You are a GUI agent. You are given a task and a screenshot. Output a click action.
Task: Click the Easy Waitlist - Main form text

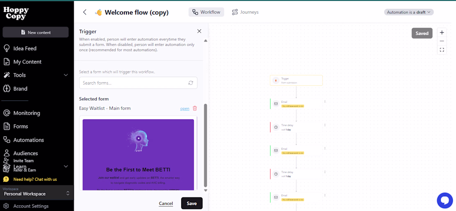[x=105, y=108]
